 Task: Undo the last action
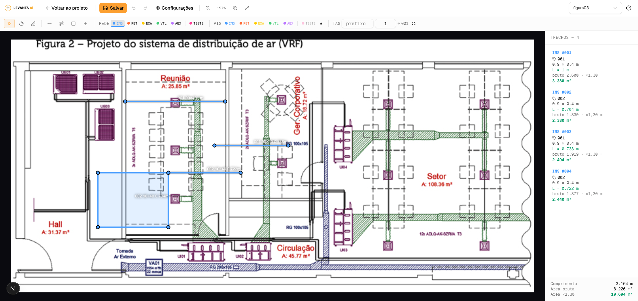[134, 8]
